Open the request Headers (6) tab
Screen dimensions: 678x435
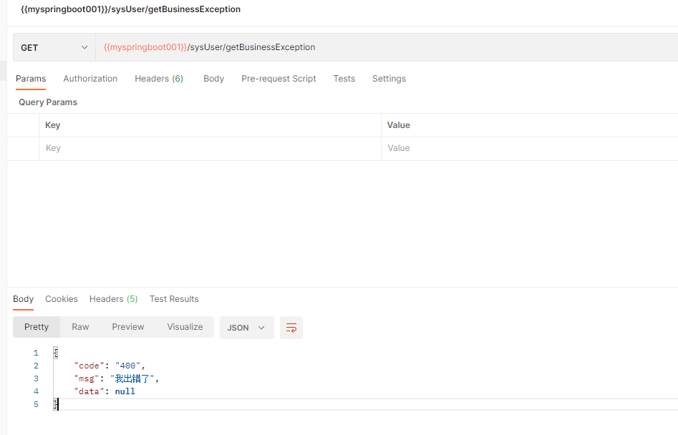pos(159,79)
